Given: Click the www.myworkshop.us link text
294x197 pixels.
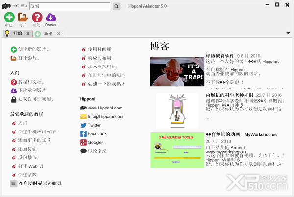Looking at the screenshot, I should pos(226,152).
